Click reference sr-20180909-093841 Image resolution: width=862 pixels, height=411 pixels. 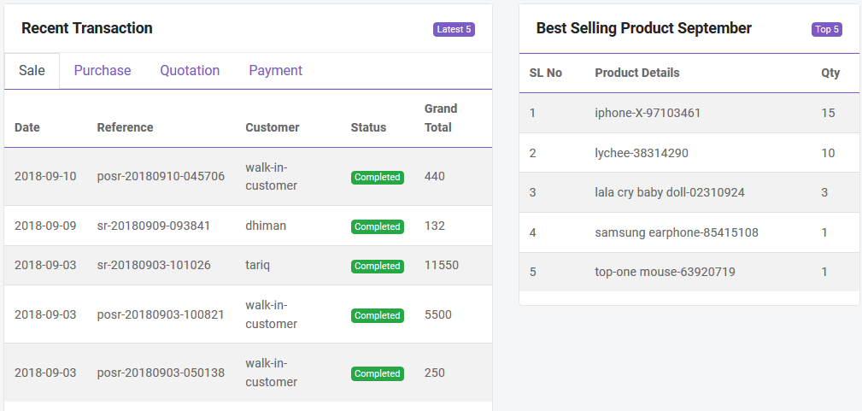pos(154,226)
